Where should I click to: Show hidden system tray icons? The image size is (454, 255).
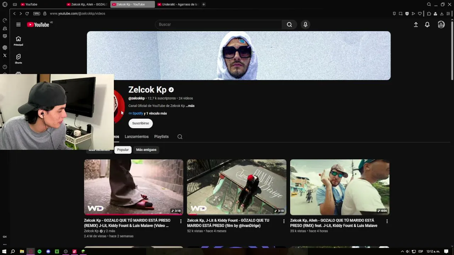[402, 251]
